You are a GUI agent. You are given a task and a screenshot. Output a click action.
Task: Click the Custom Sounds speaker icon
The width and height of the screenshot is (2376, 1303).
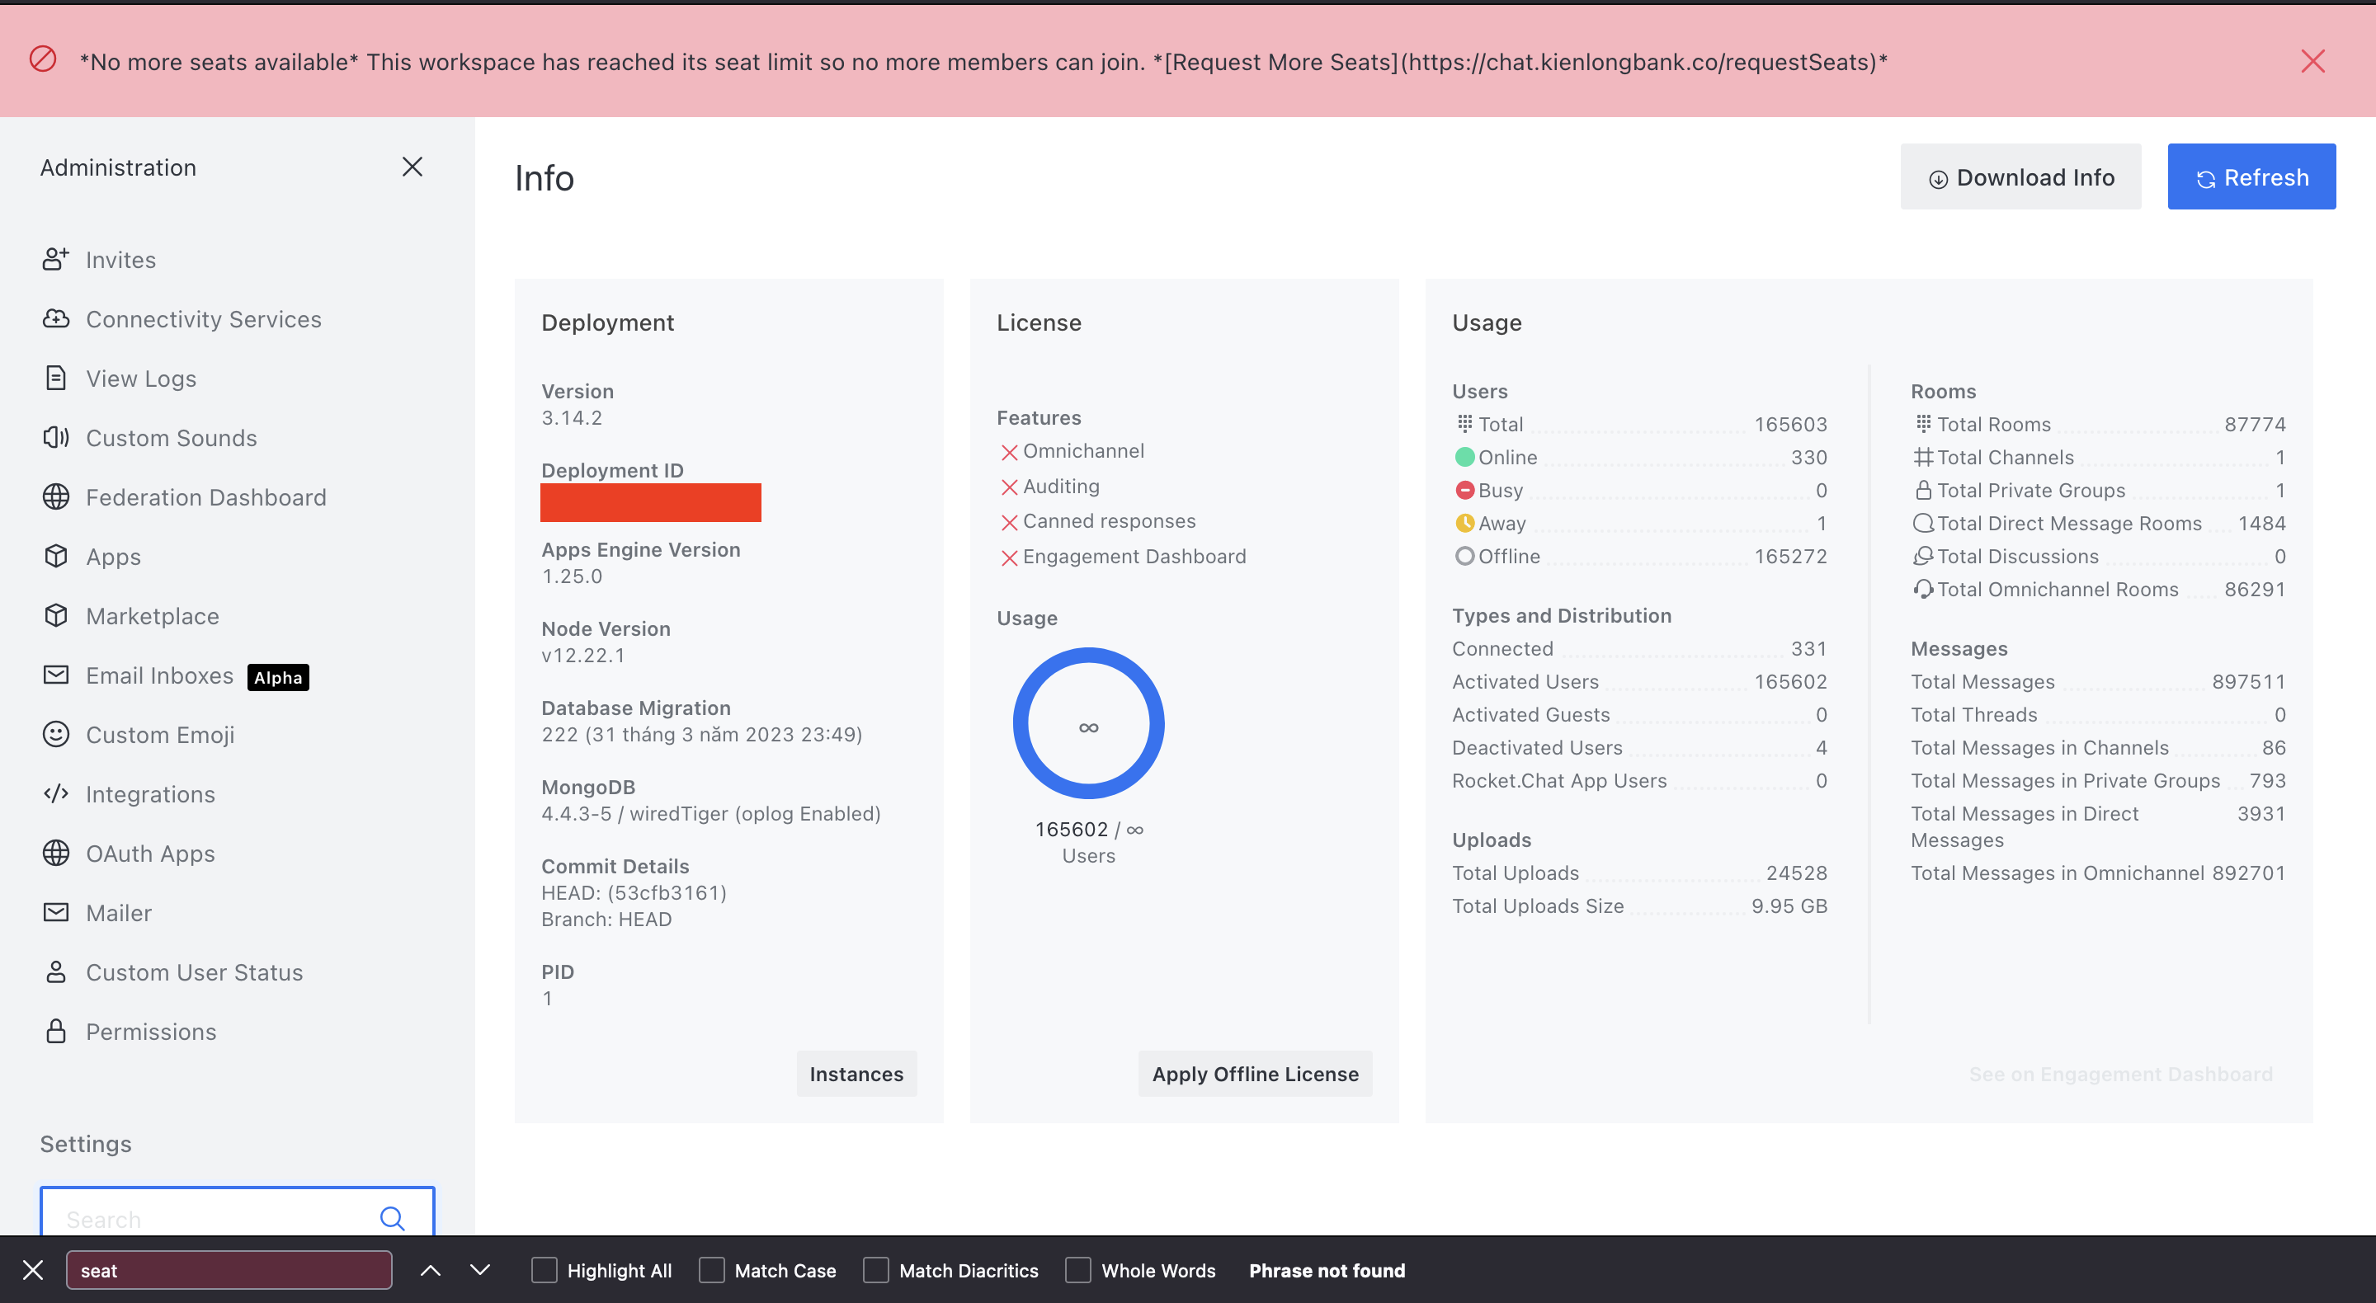pos(55,437)
